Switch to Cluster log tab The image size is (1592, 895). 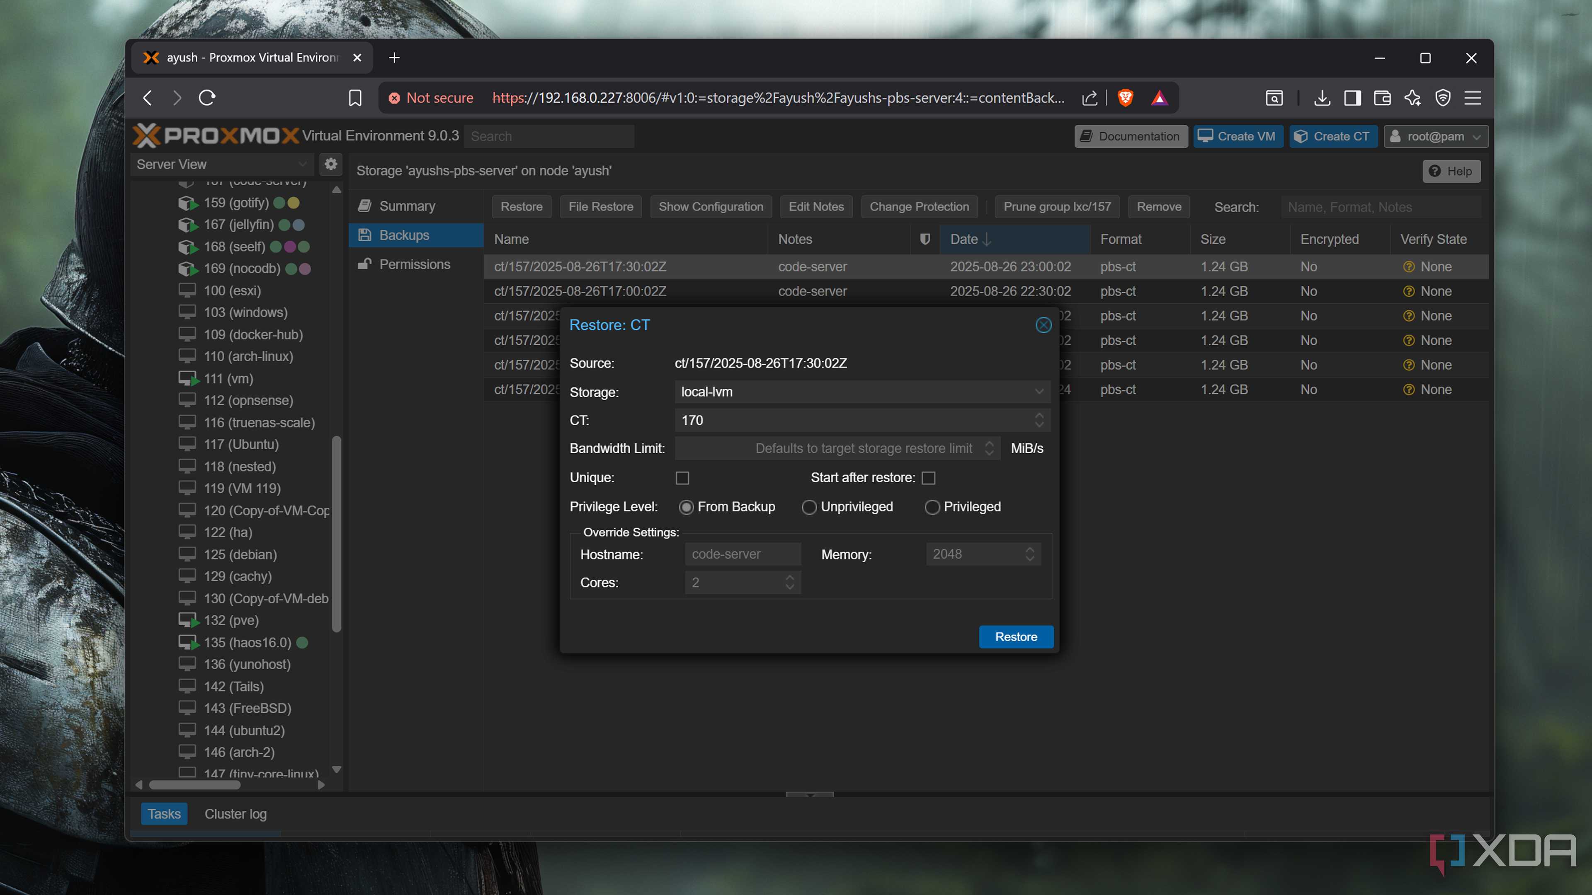tap(235, 814)
